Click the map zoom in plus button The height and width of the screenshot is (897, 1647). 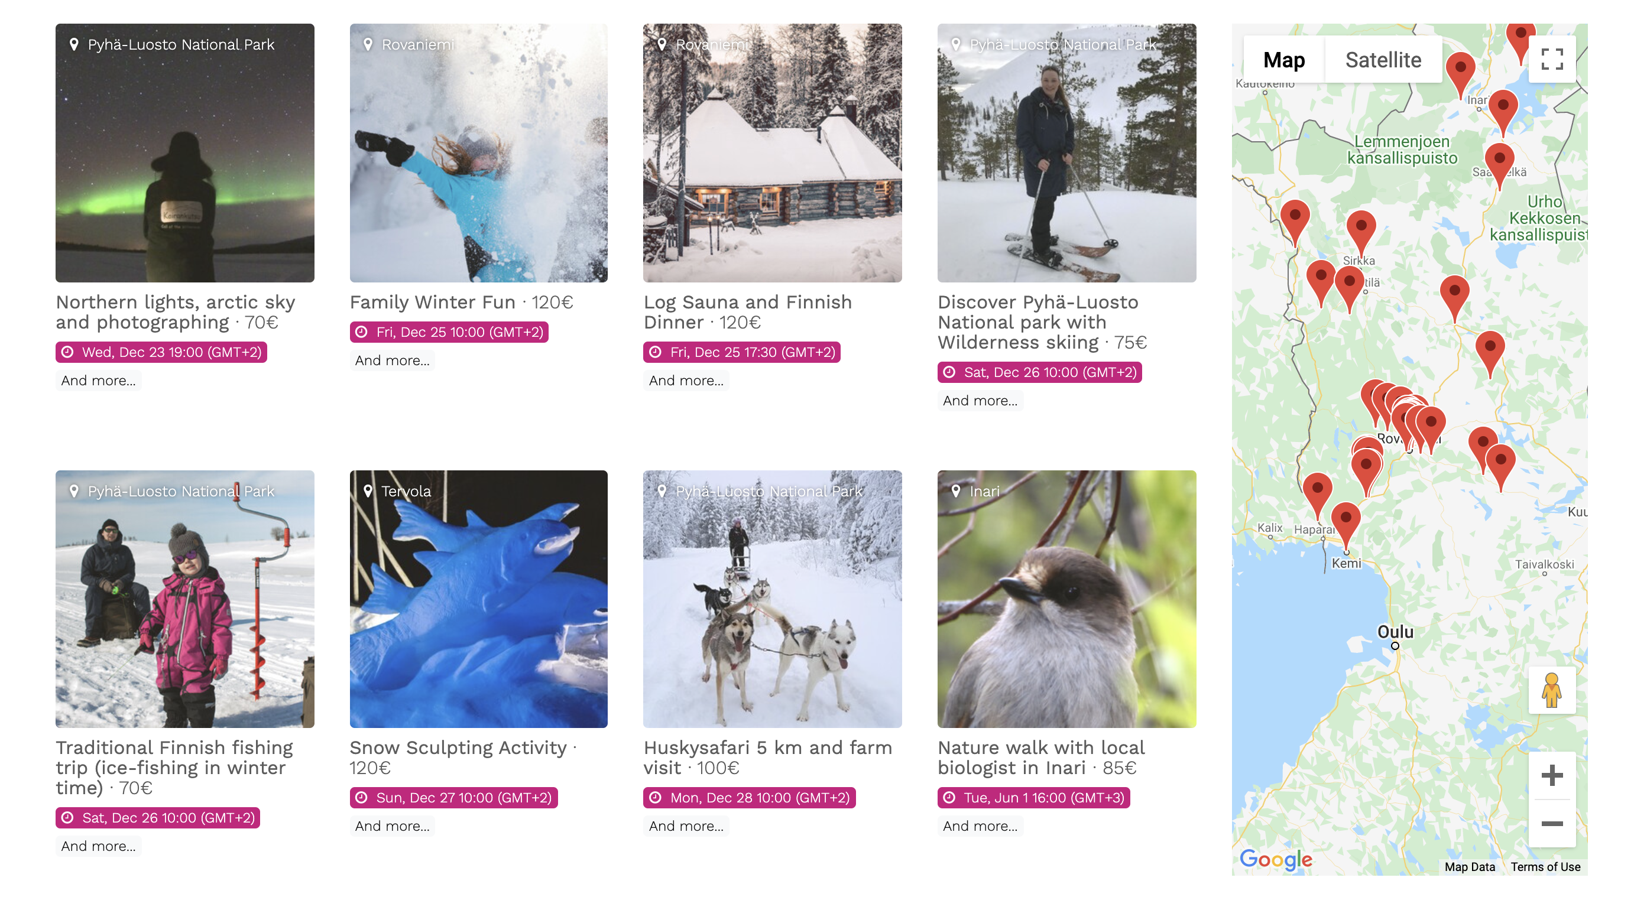[1552, 776]
